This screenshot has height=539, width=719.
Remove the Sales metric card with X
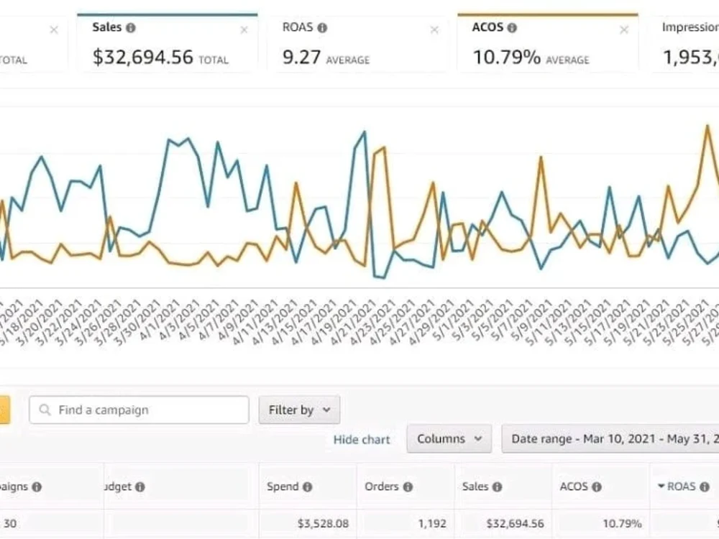[x=244, y=30]
